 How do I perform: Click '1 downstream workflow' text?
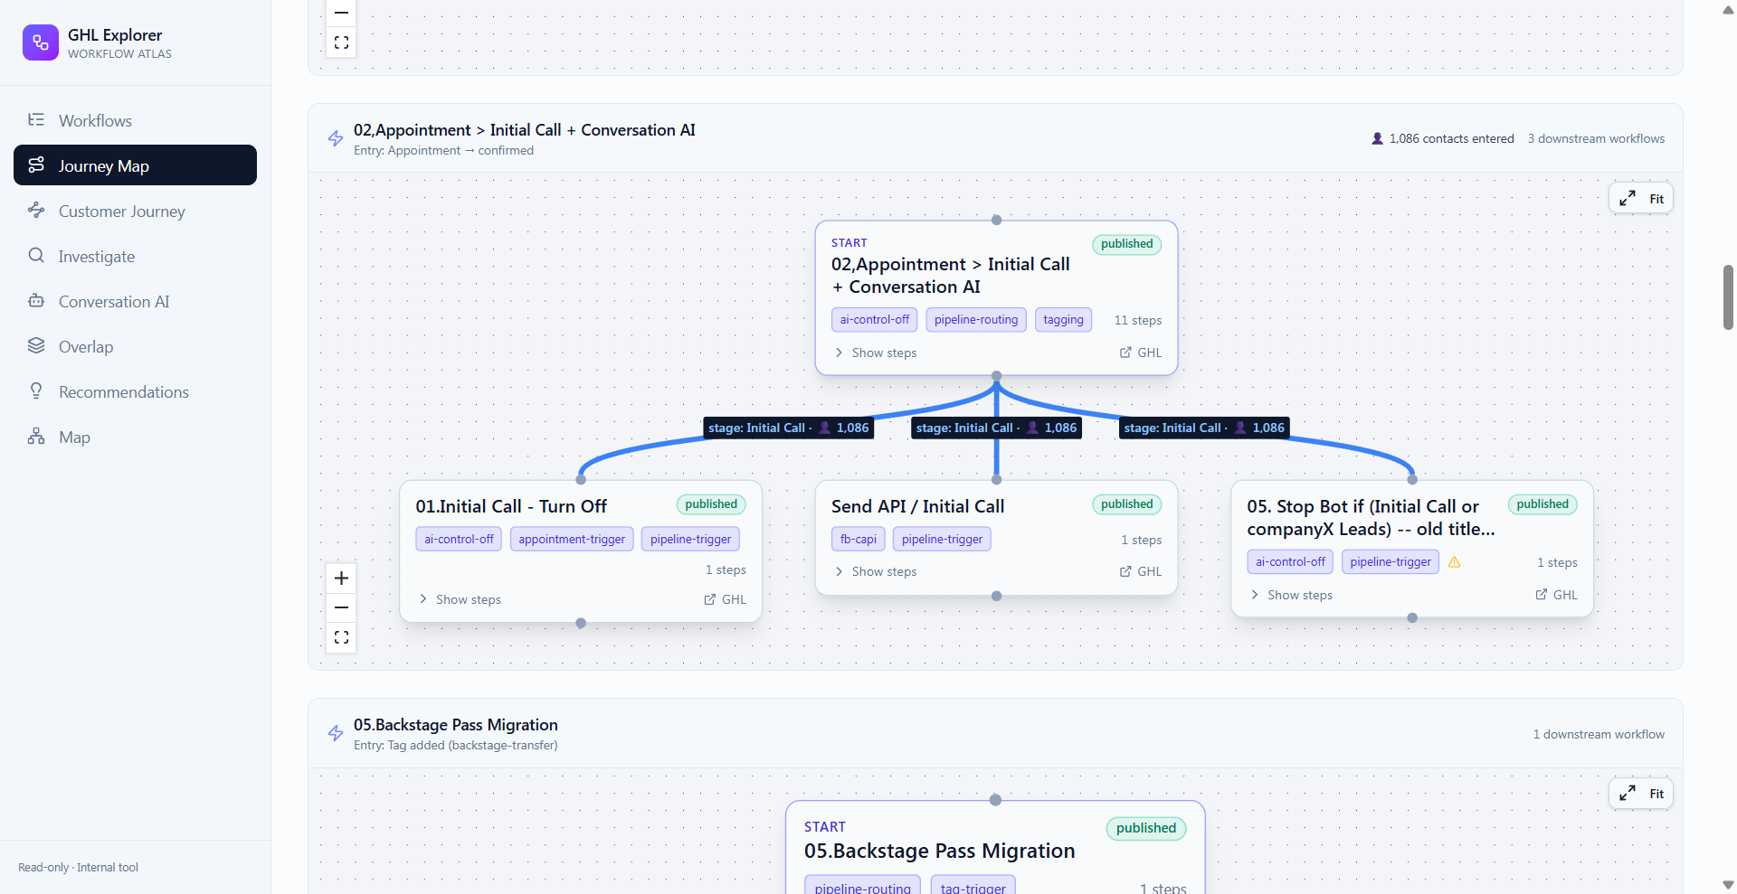1599,734
